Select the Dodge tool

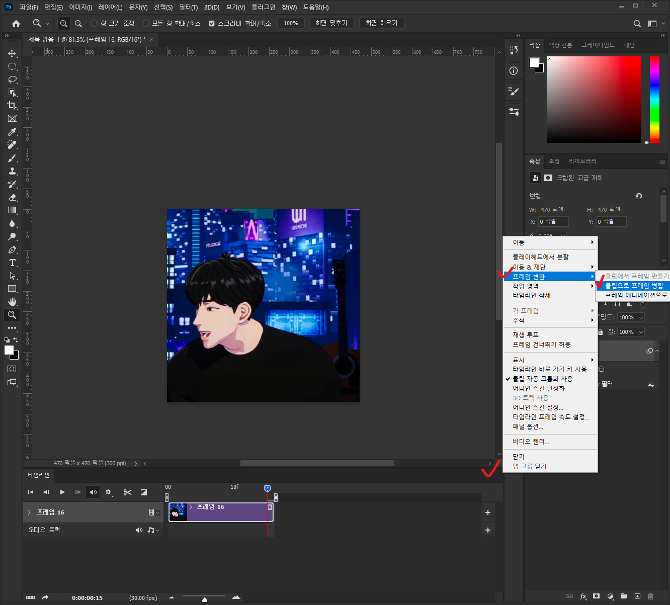12,236
